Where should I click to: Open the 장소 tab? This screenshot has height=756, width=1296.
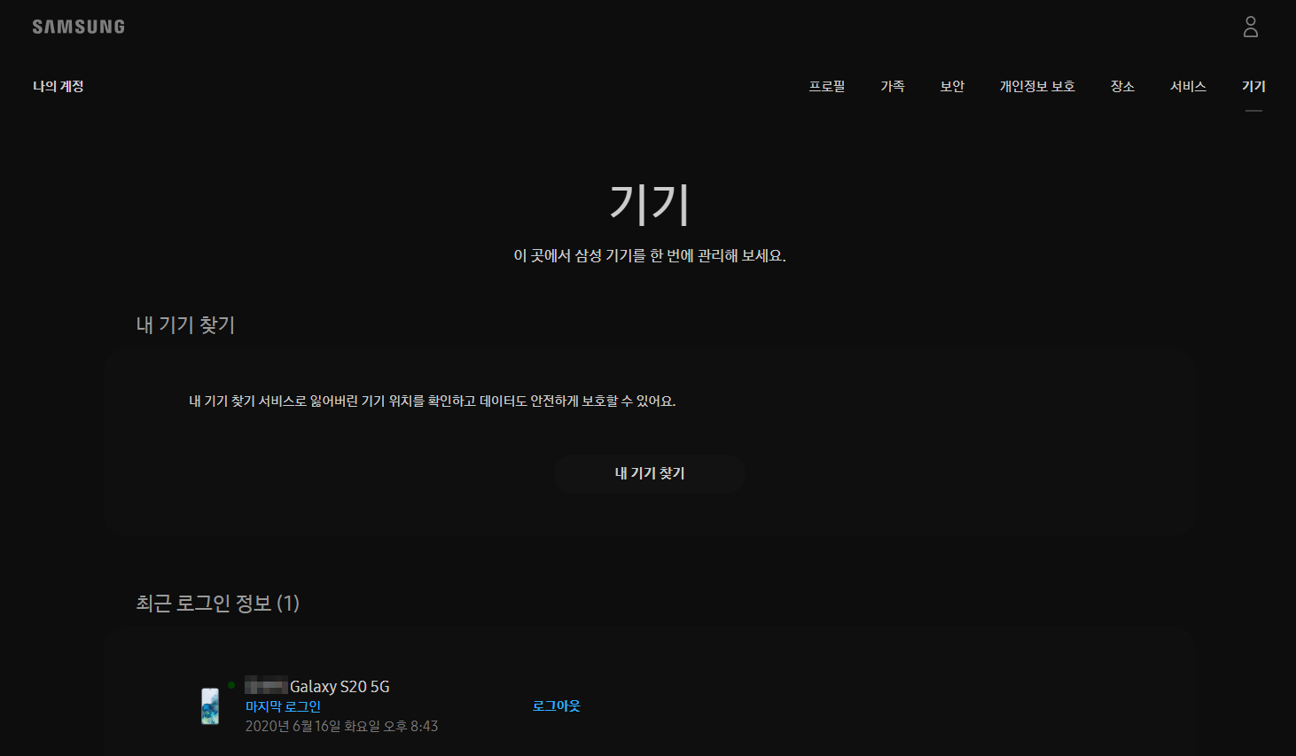tap(1122, 86)
